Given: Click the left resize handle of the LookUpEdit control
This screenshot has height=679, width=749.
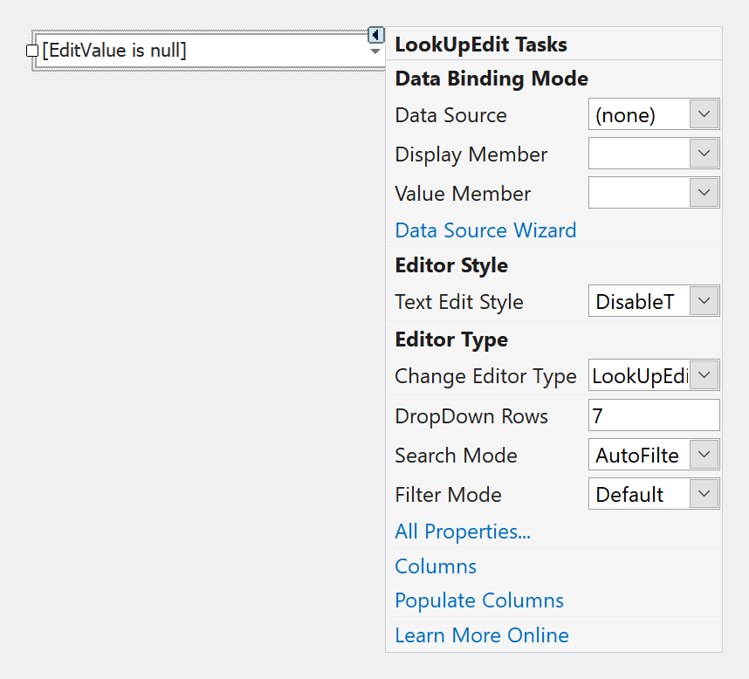Looking at the screenshot, I should 33,51.
